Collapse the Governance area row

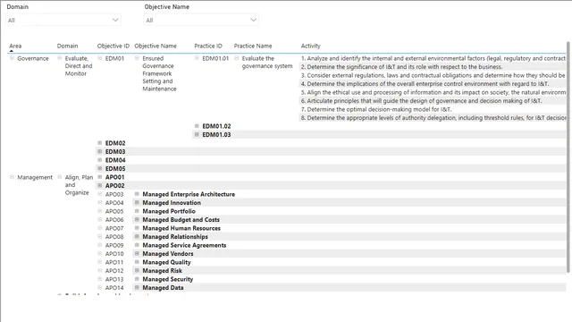(12, 58)
